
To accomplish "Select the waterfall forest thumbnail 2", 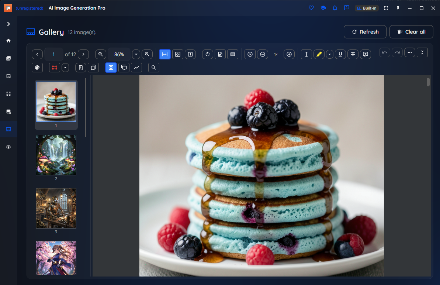I will 56,155.
